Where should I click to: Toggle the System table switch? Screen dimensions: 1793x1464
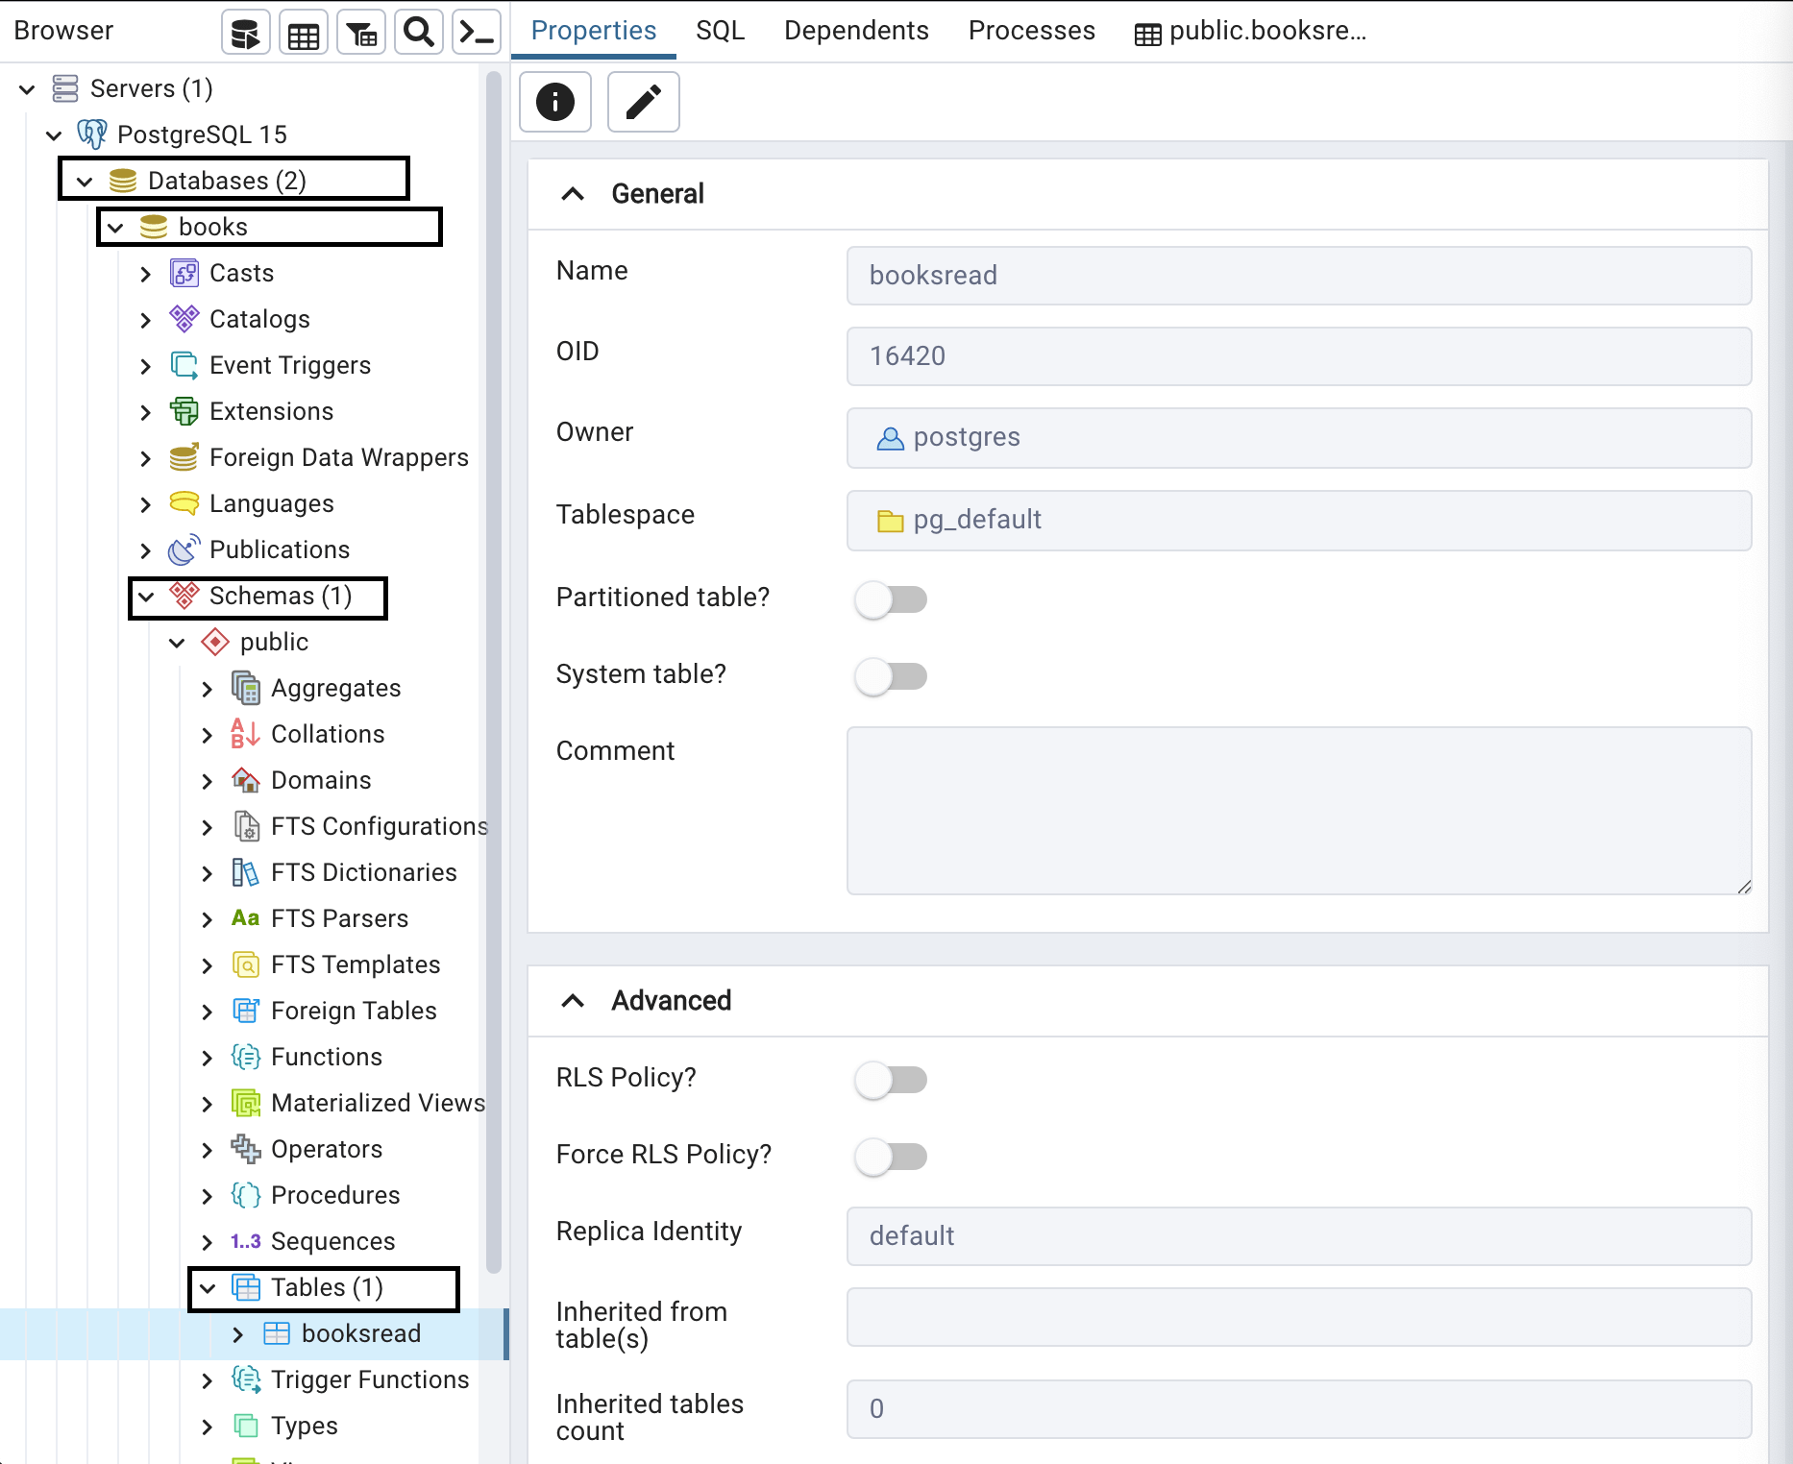[891, 676]
